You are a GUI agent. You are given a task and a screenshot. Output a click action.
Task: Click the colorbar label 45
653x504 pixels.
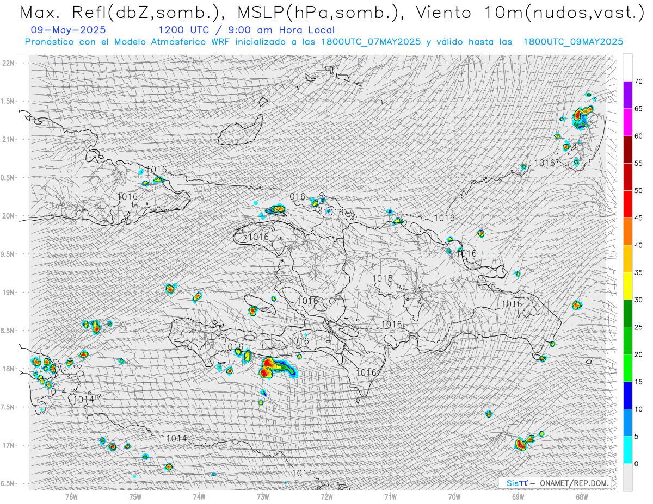[x=638, y=218]
